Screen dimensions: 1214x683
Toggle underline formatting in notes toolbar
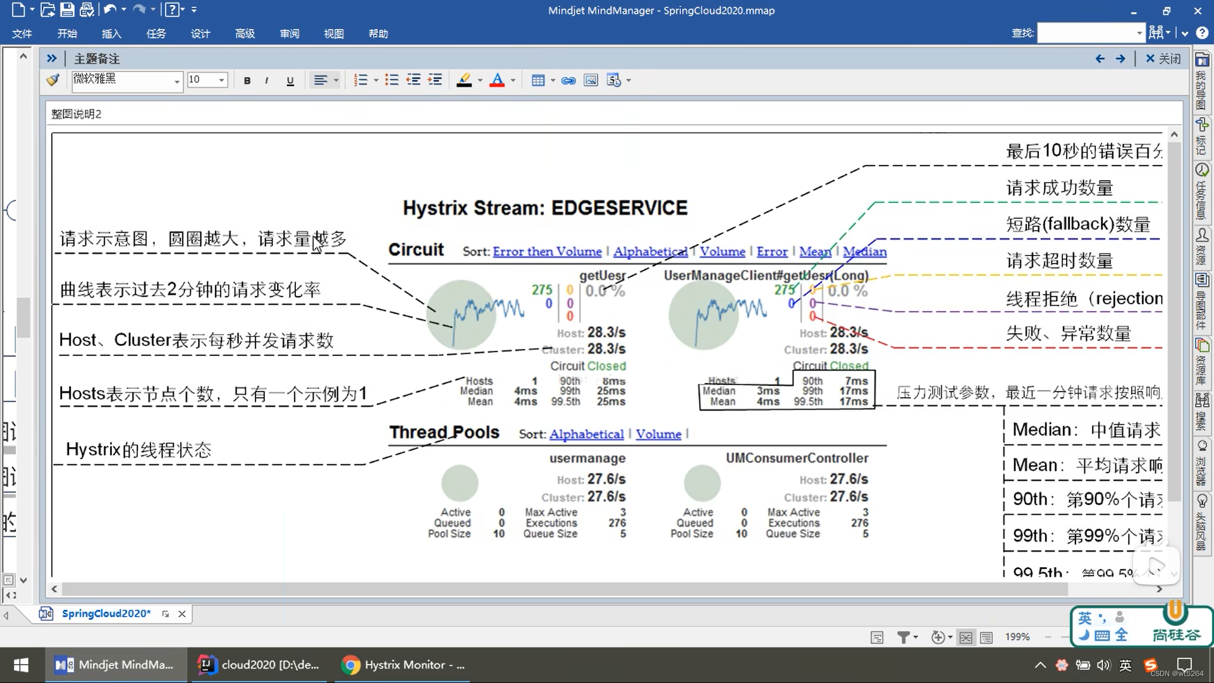[x=290, y=80]
